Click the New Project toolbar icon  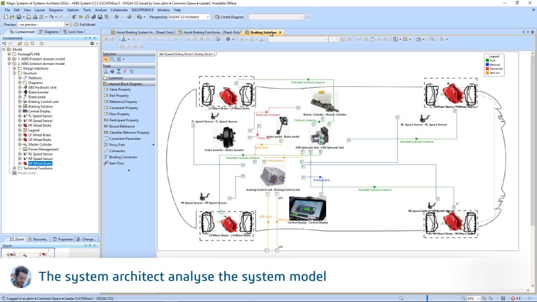coord(6,17)
